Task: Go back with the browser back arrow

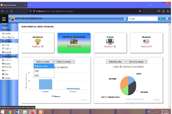Action: pos(3,11)
